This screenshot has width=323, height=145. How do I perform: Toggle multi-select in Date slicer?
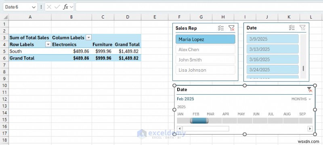coord(292,28)
